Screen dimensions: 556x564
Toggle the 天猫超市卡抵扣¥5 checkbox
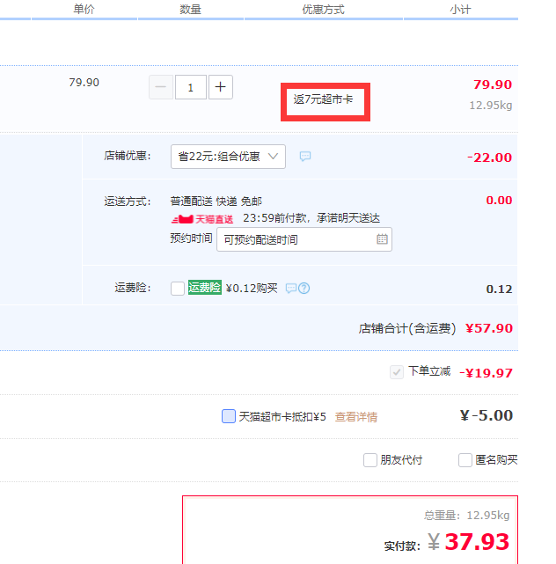229,416
